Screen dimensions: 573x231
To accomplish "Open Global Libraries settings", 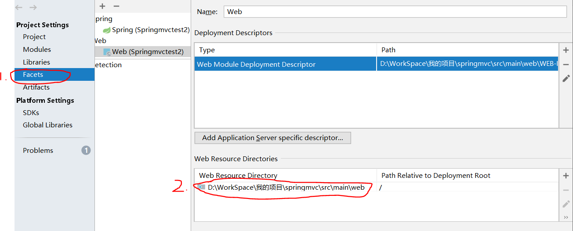I will tap(47, 125).
